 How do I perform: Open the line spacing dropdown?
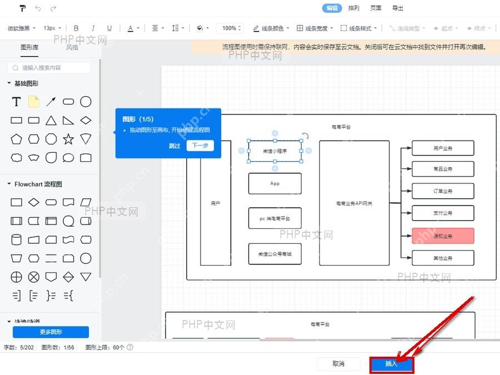[x=178, y=28]
